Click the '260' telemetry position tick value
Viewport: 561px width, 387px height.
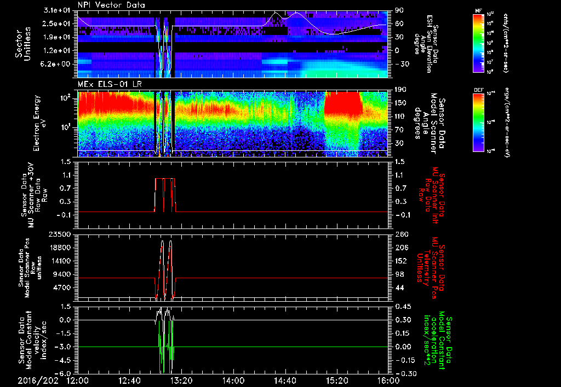(401, 234)
